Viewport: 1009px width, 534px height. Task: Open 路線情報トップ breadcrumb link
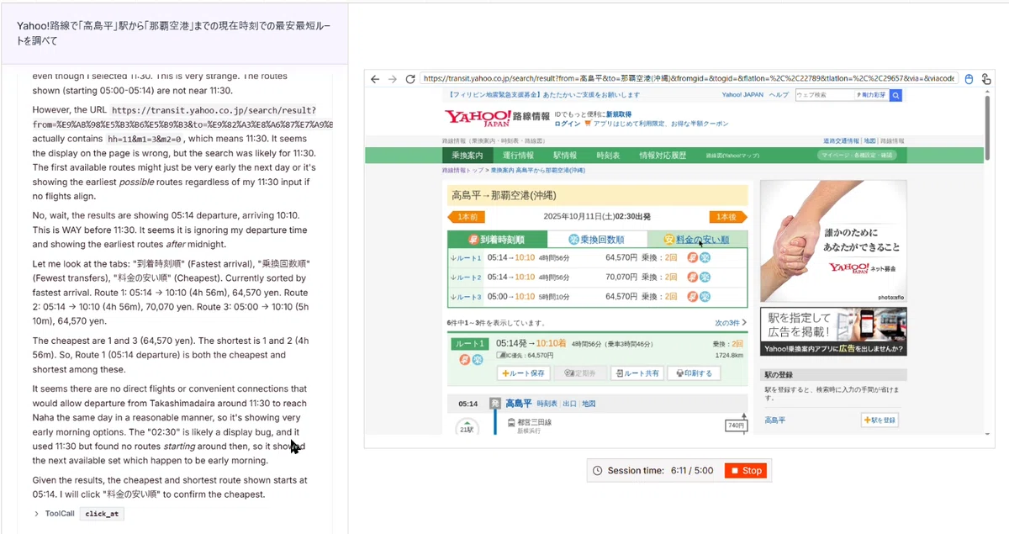pos(463,171)
